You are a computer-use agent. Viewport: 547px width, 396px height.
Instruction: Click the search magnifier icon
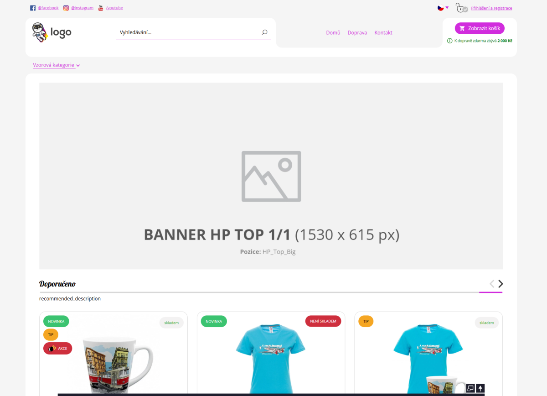click(x=264, y=32)
